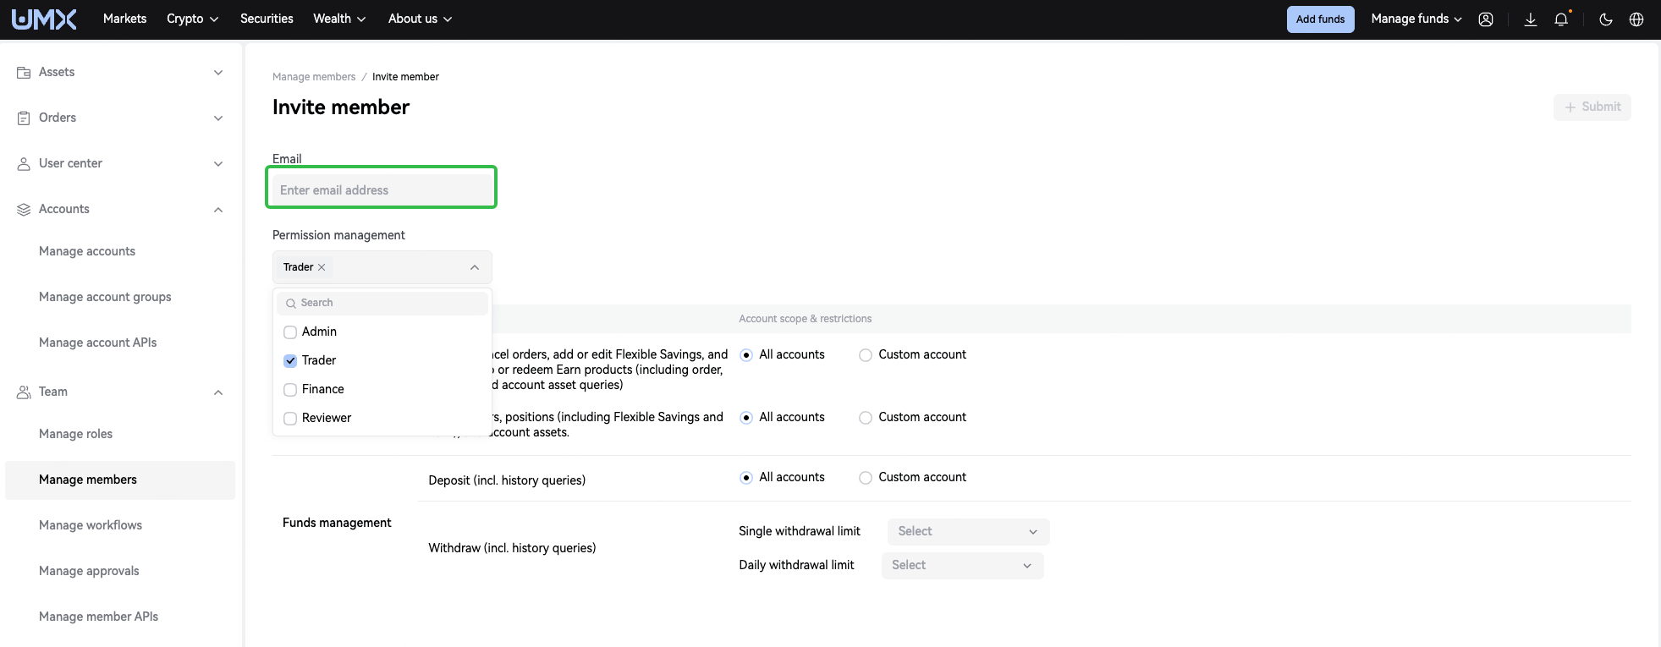Uncheck the Trader role checkbox
The image size is (1661, 647).
tap(290, 361)
